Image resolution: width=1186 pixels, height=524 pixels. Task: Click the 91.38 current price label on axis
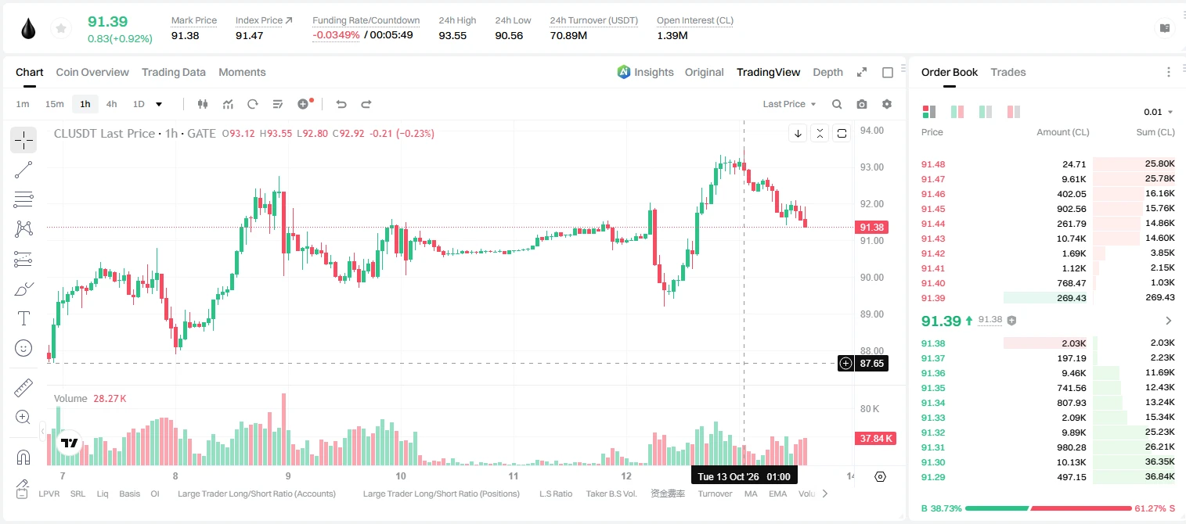pyautogui.click(x=871, y=228)
